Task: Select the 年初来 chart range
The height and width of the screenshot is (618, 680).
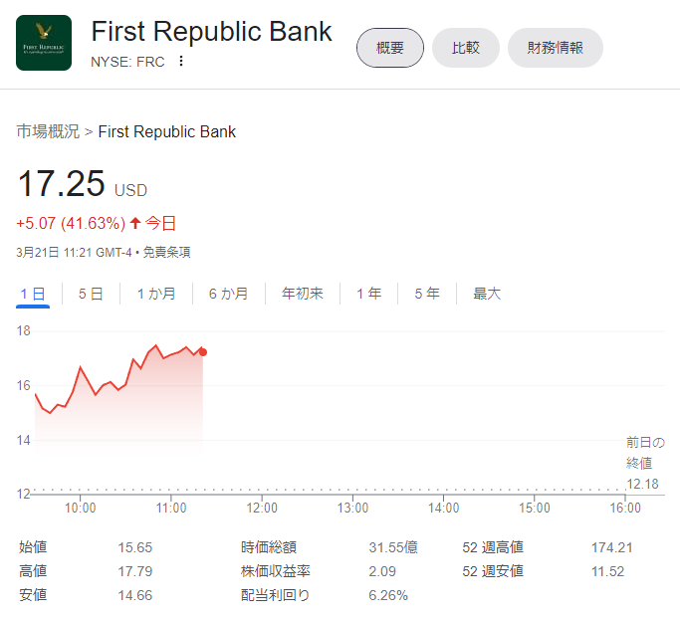Action: point(303,294)
